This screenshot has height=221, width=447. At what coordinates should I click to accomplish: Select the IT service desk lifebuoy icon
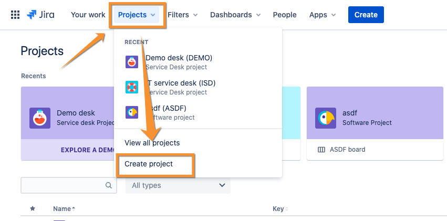point(132,87)
